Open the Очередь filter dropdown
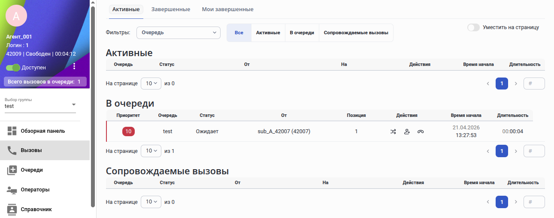Viewport: 554px width, 218px height. pos(178,33)
